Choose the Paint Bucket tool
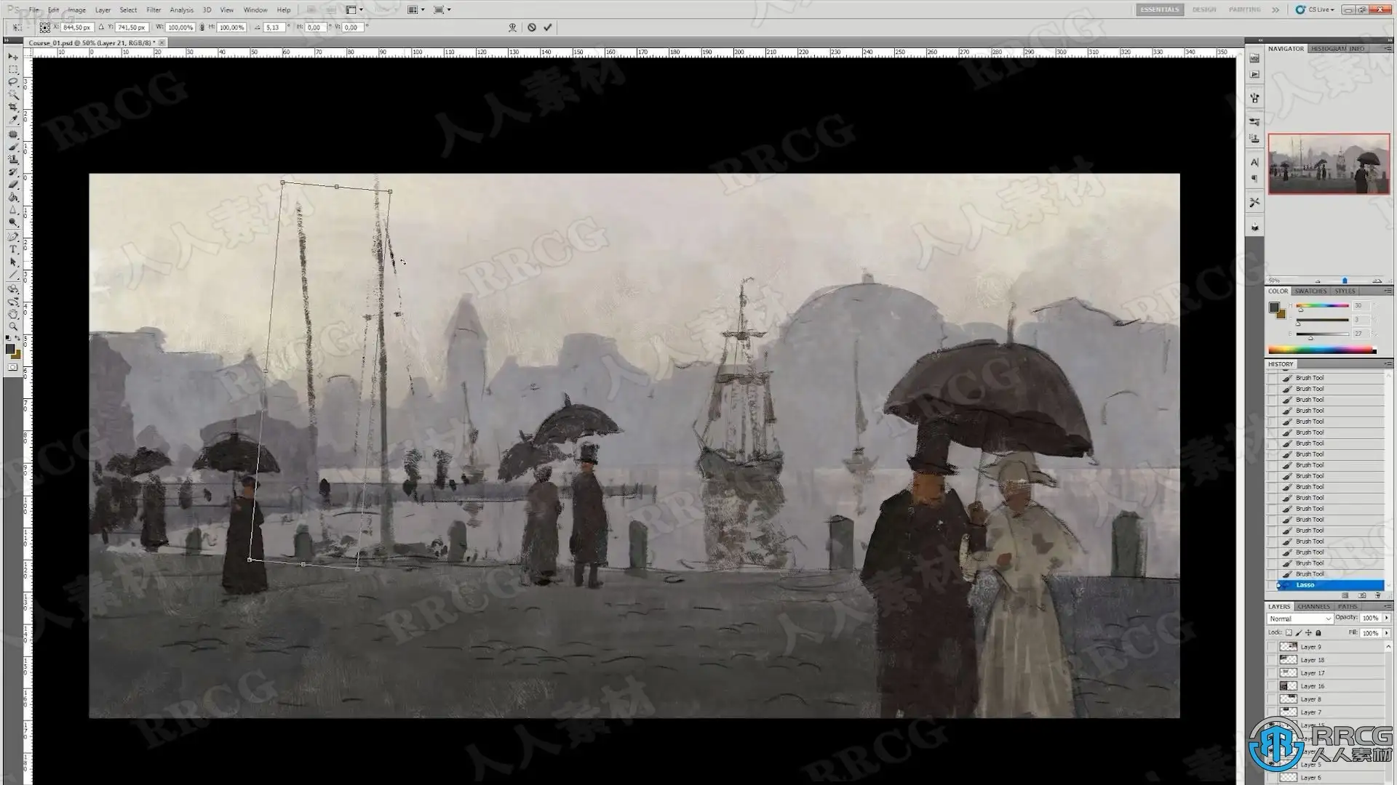This screenshot has width=1397, height=785. pos(12,197)
